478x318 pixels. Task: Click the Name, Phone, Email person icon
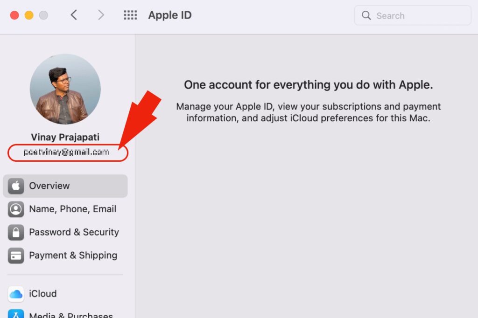pyautogui.click(x=16, y=209)
